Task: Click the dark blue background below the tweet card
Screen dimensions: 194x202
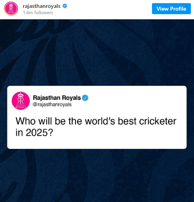Action: [x=97, y=175]
